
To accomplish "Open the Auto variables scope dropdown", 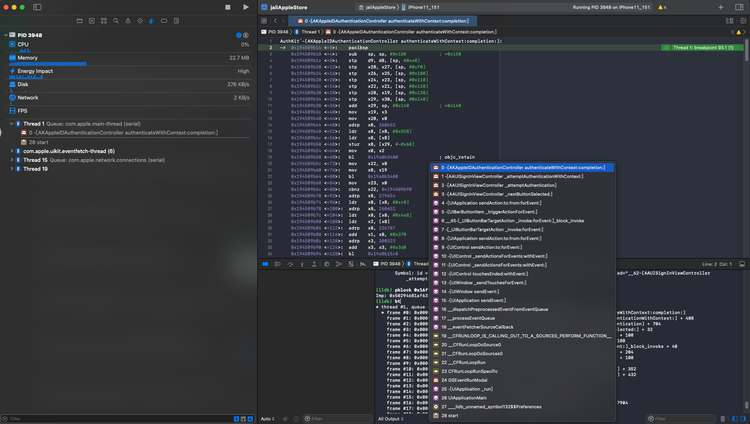I will [268, 419].
